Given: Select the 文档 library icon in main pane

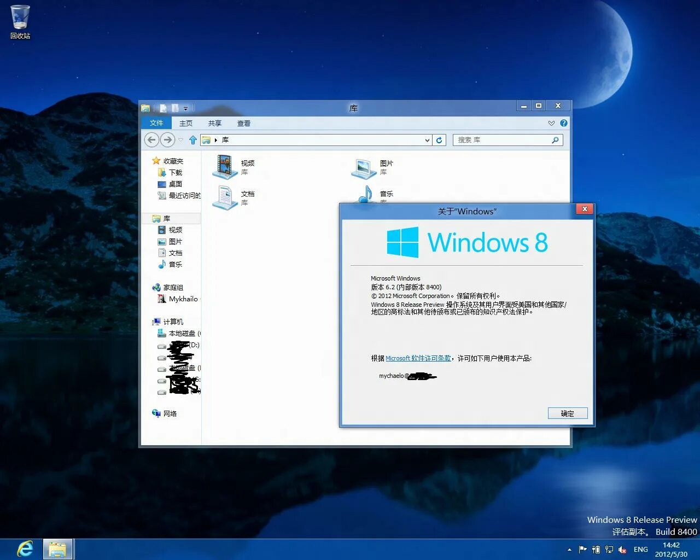Looking at the screenshot, I should click(224, 197).
